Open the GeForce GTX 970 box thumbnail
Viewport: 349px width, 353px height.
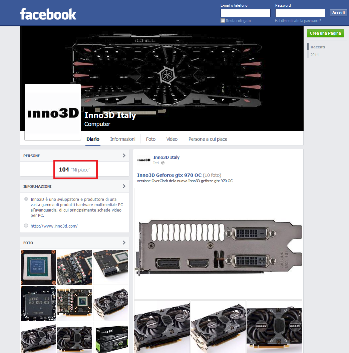click(x=110, y=337)
